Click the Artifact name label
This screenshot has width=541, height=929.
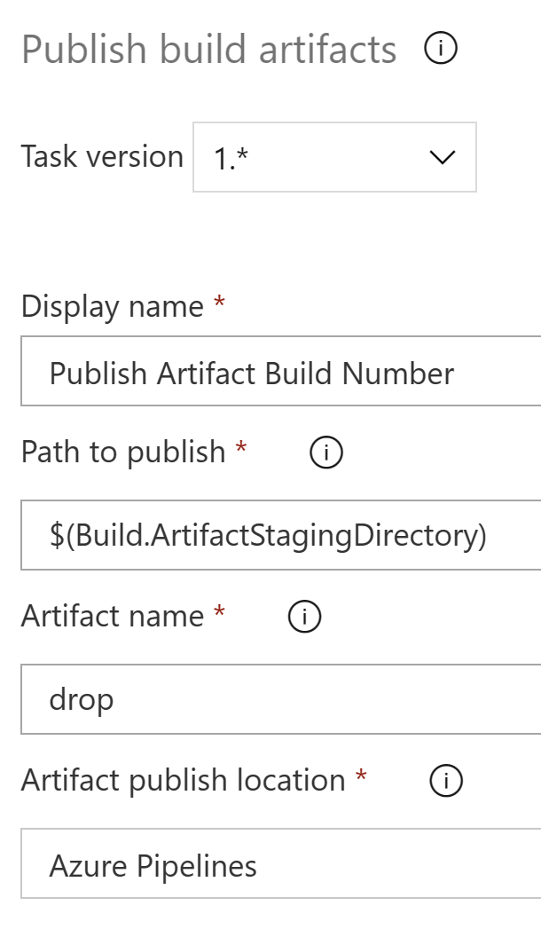coord(113,616)
